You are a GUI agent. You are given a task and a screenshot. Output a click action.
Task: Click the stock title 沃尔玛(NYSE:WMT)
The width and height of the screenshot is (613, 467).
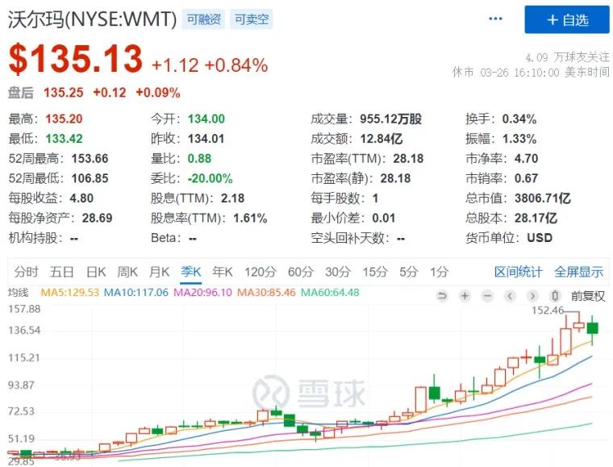pos(92,19)
